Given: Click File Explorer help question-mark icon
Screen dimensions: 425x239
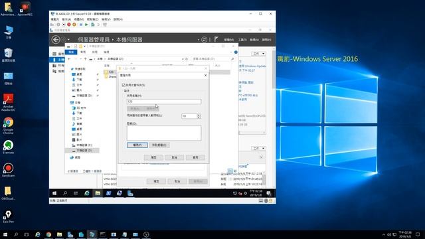Looking at the screenshot, I should click(x=236, y=52).
